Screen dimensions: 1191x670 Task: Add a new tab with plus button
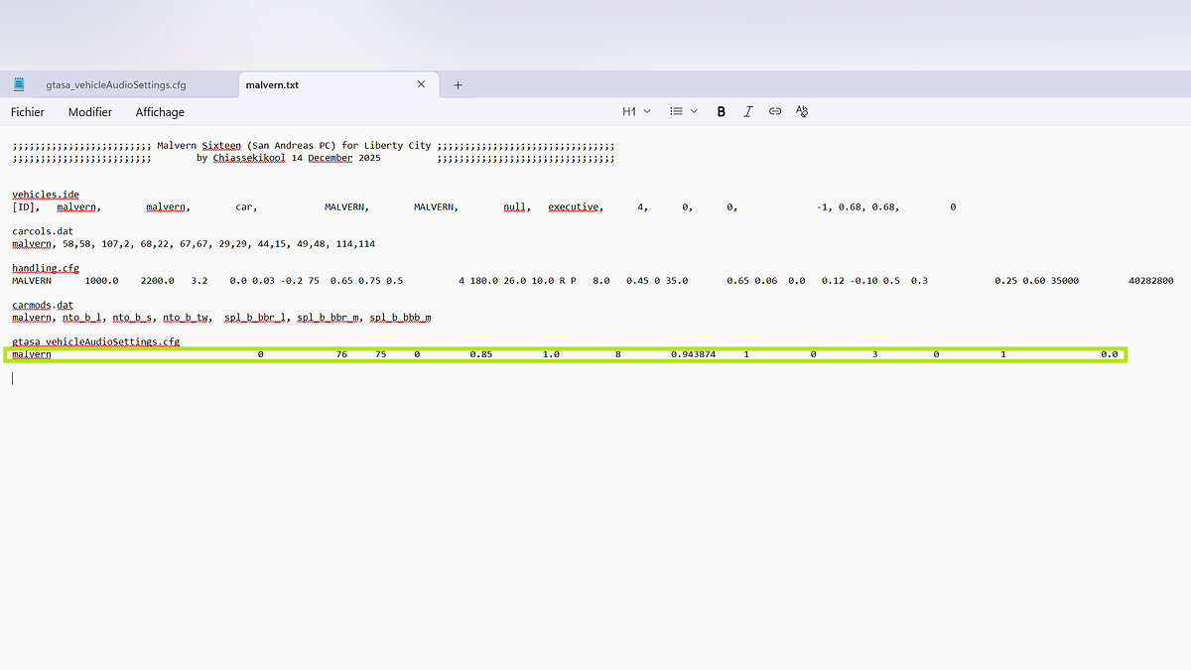point(458,85)
